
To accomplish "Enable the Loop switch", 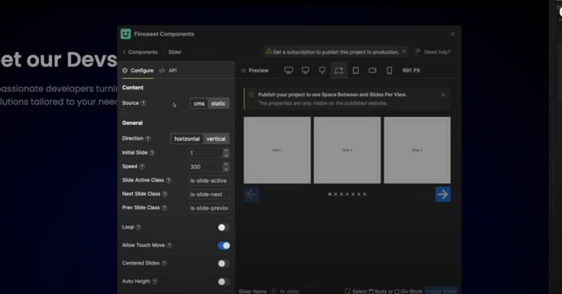I will click(224, 227).
